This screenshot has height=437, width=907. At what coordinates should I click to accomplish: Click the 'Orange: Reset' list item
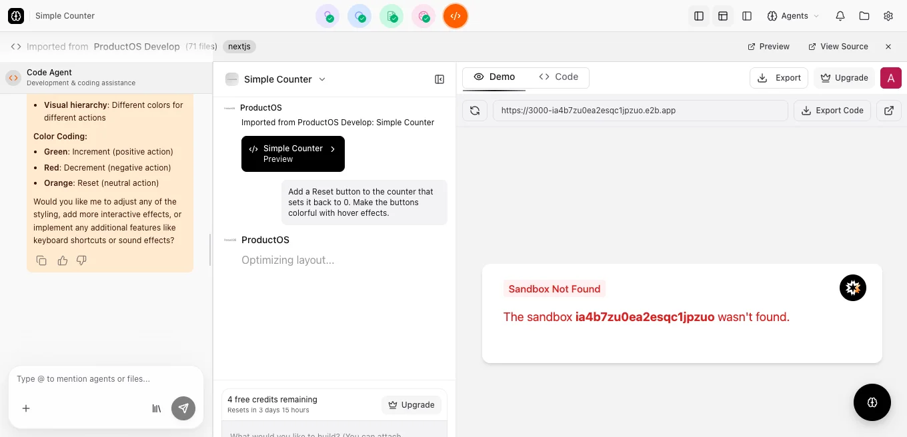[101, 183]
